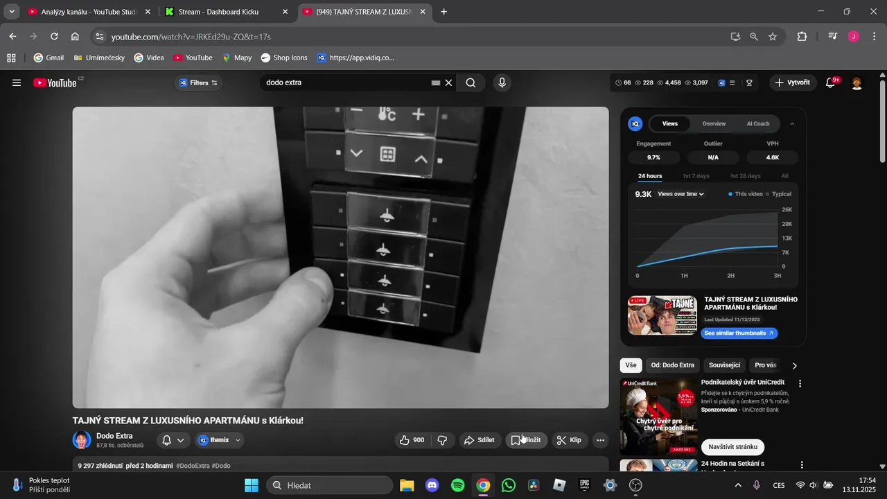Expand the Remix dropdown arrow
Viewport: 887px width, 499px height.
pyautogui.click(x=238, y=440)
